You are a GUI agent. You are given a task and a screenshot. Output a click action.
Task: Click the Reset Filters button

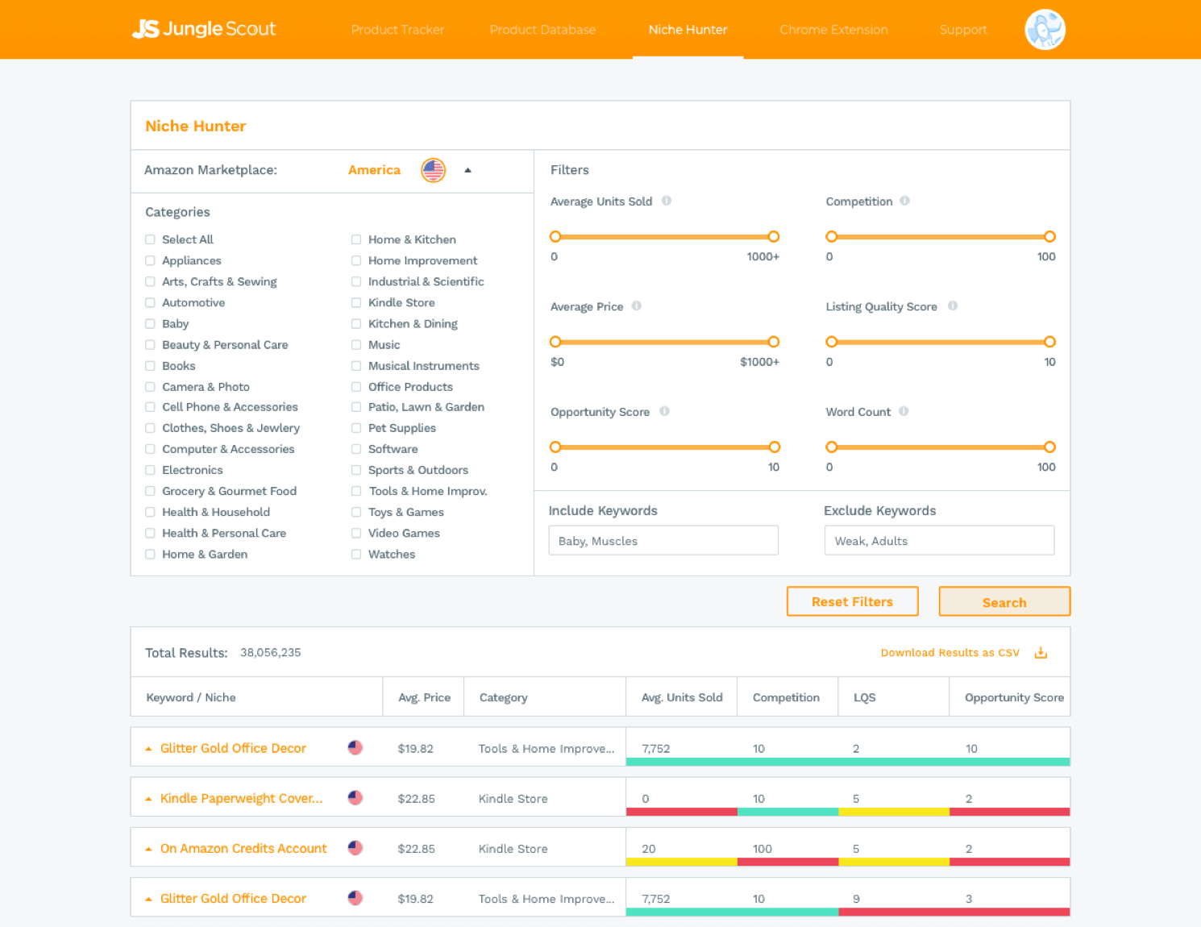(852, 601)
